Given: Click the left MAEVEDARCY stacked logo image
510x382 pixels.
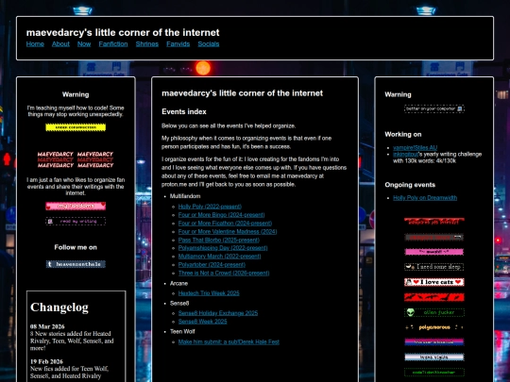Looking at the screenshot, I should point(56,159).
